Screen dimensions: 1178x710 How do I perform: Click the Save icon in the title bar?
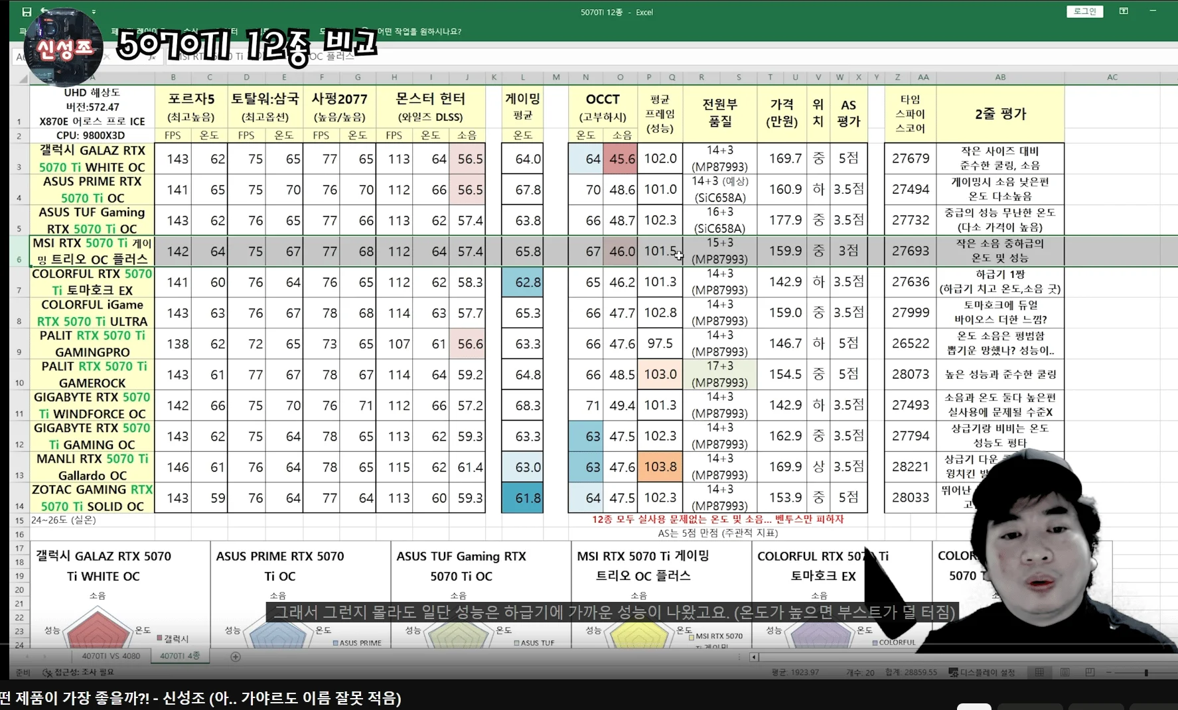(x=27, y=12)
